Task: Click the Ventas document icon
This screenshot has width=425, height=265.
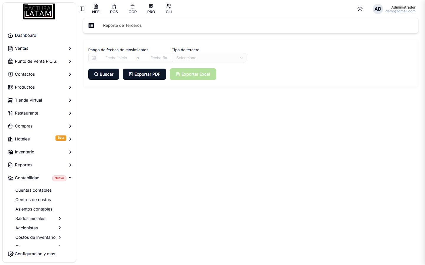Action: coord(10,49)
